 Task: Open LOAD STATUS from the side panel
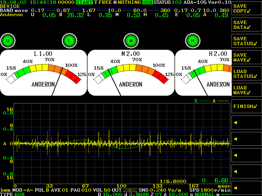[x=247, y=74]
